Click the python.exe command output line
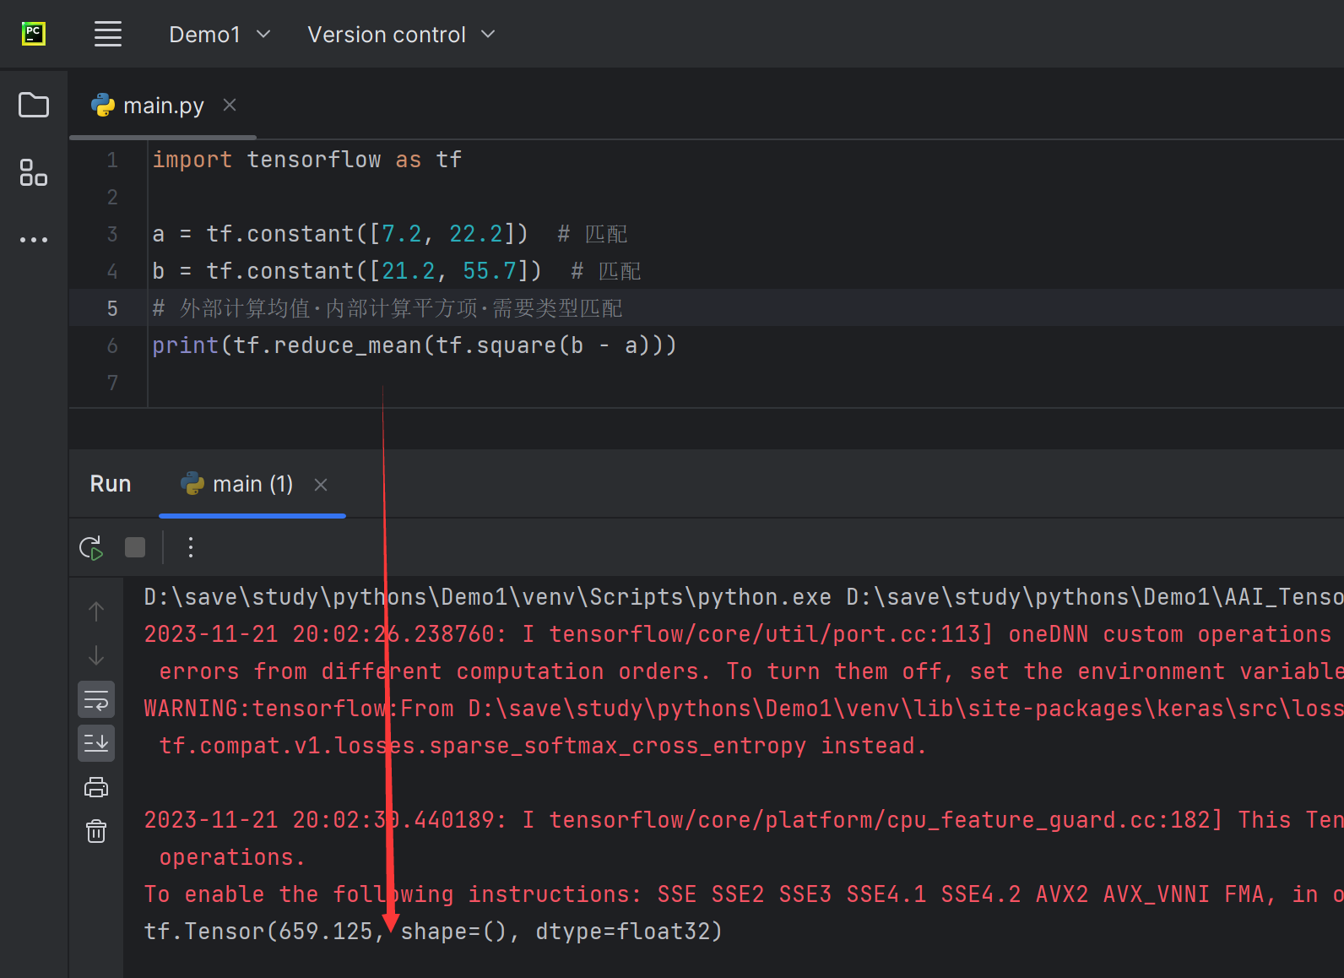Viewport: 1344px width, 978px height. click(x=743, y=597)
